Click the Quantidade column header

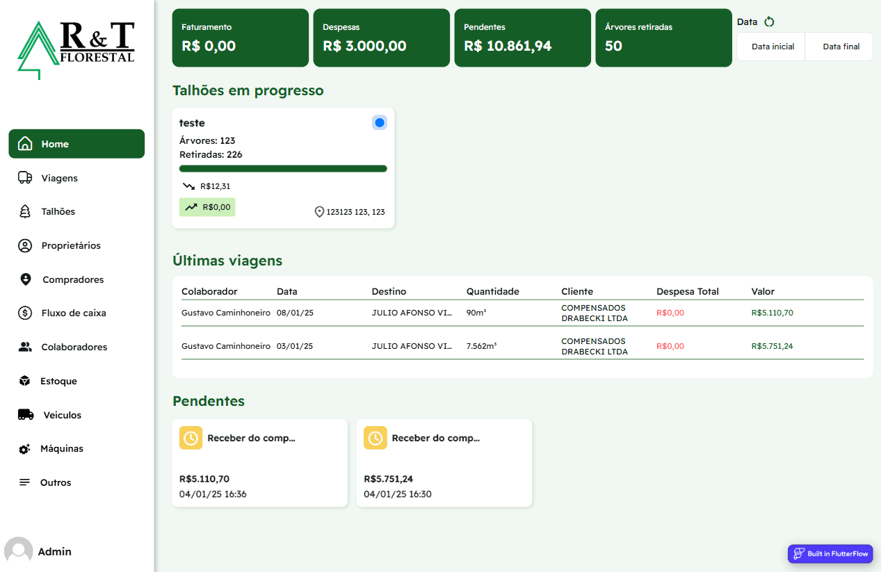click(x=493, y=291)
